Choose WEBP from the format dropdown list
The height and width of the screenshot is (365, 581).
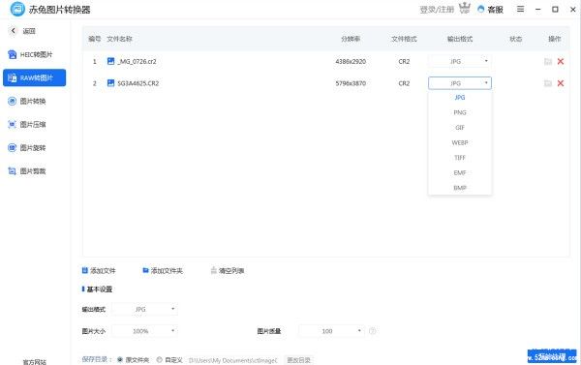click(x=460, y=142)
